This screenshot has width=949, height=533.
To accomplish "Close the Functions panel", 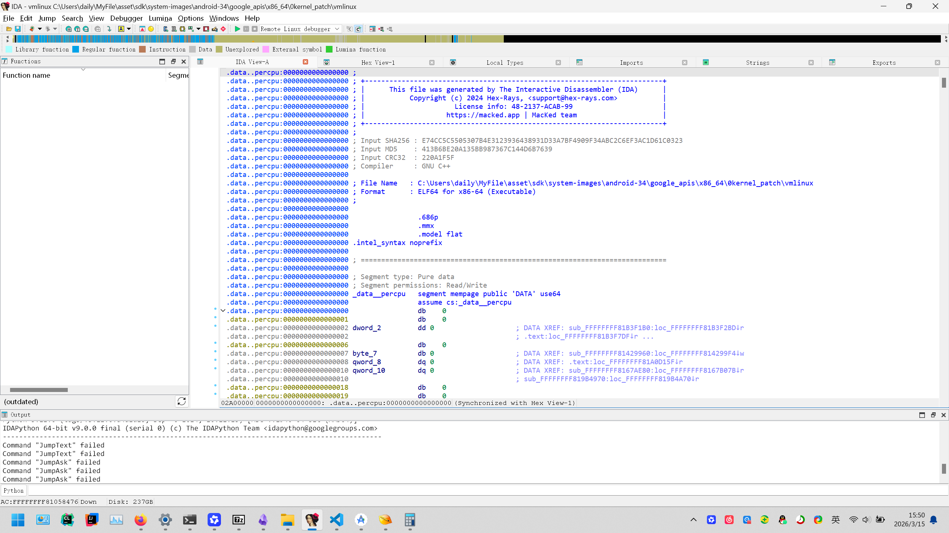I will (183, 61).
